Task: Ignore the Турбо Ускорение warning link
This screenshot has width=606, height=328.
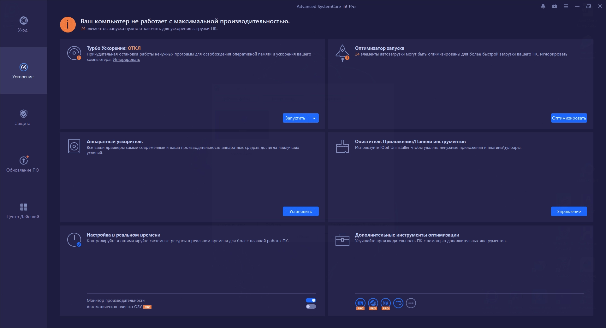Action: 126,60
